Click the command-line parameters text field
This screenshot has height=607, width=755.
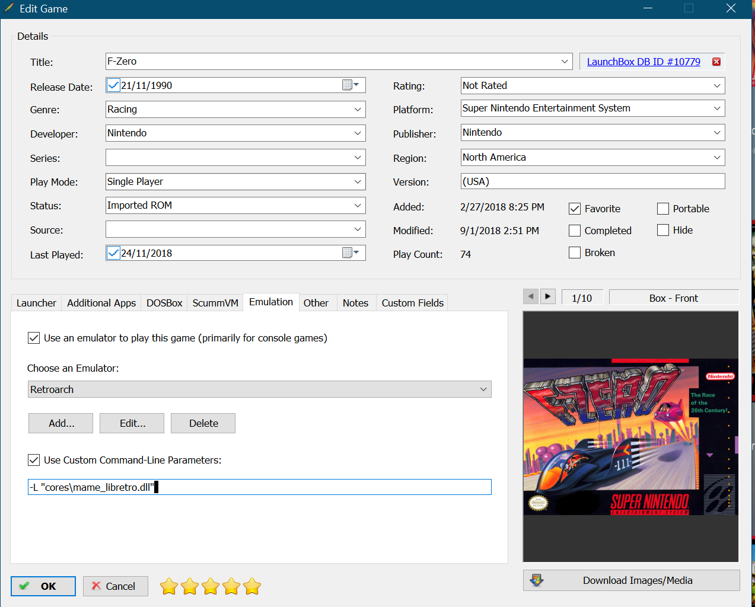pos(260,487)
